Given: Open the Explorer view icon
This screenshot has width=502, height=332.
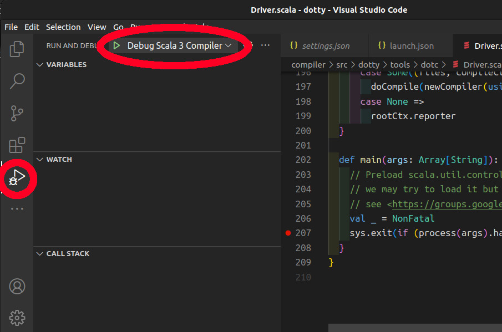Looking at the screenshot, I should [17, 49].
